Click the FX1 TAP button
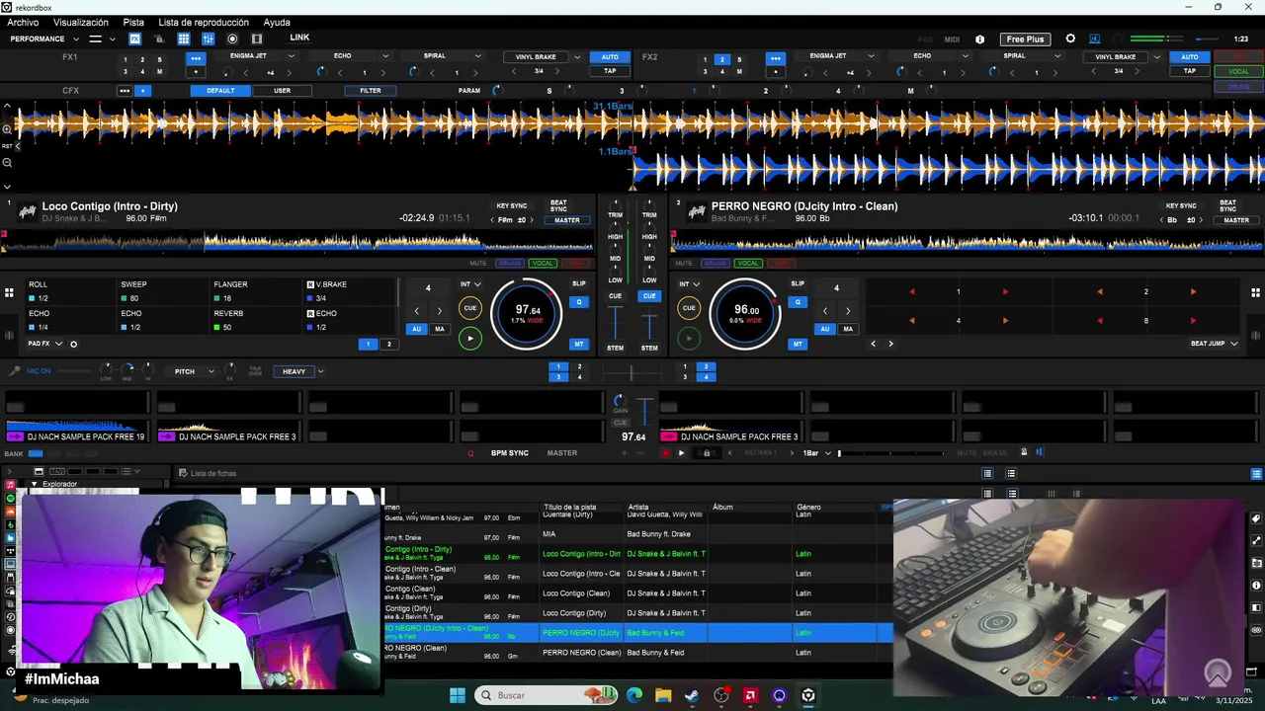This screenshot has height=711, width=1265. click(610, 71)
